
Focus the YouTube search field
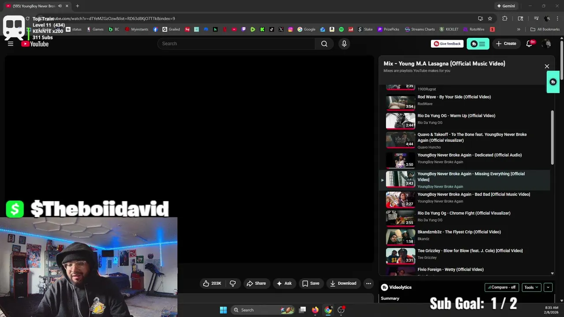tap(236, 44)
